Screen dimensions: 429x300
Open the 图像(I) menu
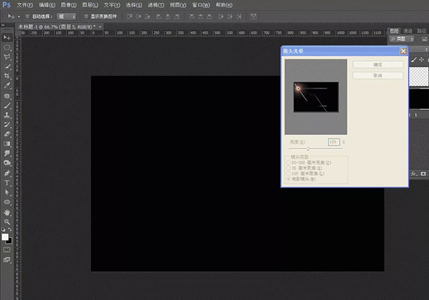[x=68, y=5]
